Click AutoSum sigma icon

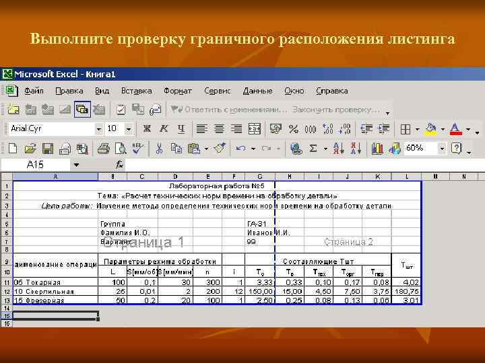pos(313,149)
